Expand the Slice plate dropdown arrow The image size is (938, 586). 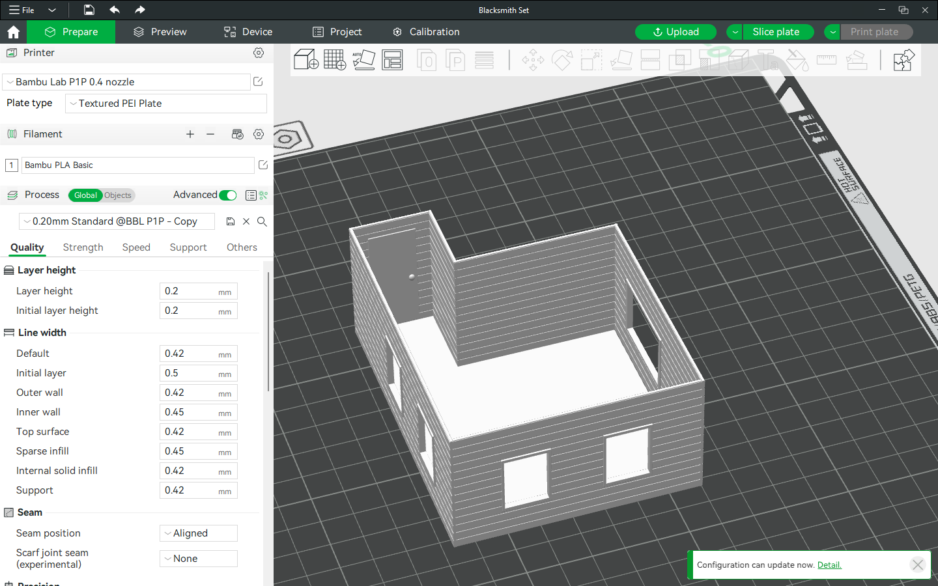click(735, 32)
